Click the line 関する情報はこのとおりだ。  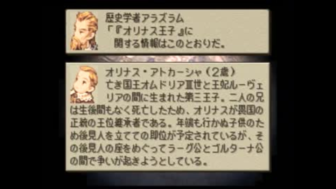point(169,44)
